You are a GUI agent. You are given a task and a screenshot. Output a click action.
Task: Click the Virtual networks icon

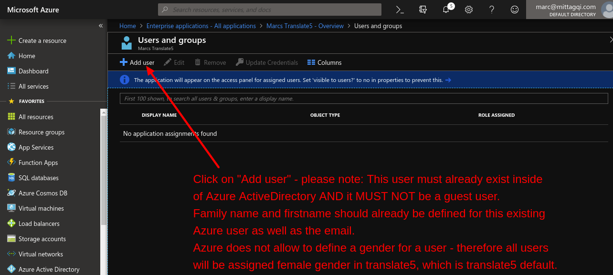pos(11,254)
